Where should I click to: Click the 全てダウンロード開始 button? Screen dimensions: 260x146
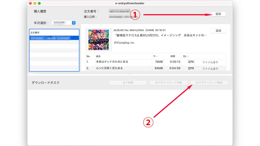click(209, 83)
